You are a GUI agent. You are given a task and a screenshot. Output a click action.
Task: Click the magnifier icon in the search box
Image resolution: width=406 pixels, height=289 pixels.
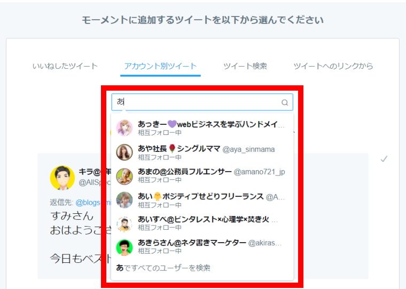point(285,102)
